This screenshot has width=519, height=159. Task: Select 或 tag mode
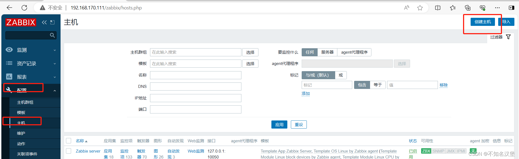(341, 75)
